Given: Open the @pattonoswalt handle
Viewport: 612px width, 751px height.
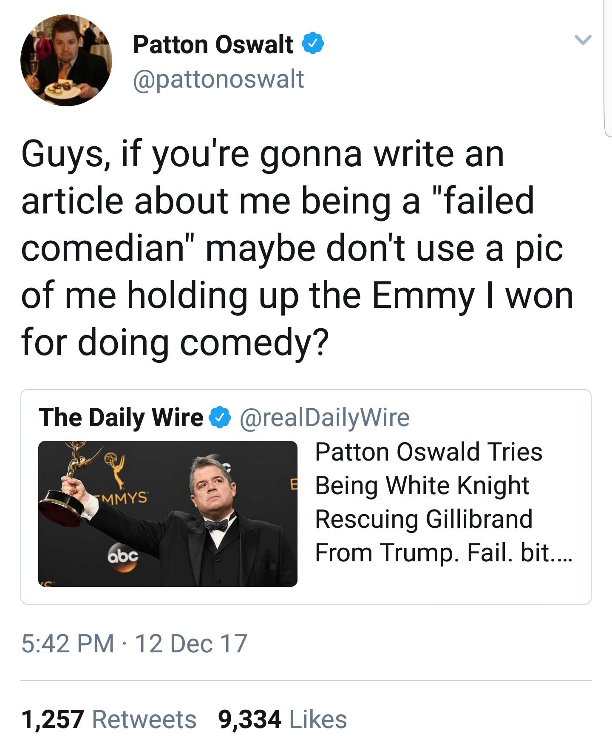Looking at the screenshot, I should tap(218, 79).
